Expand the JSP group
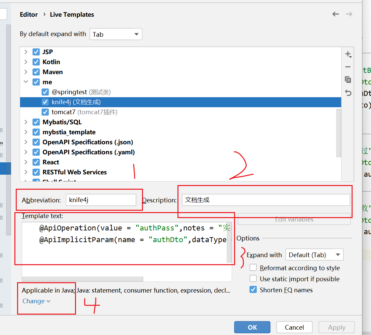Screen dimensions: 371x335 click(x=26, y=52)
